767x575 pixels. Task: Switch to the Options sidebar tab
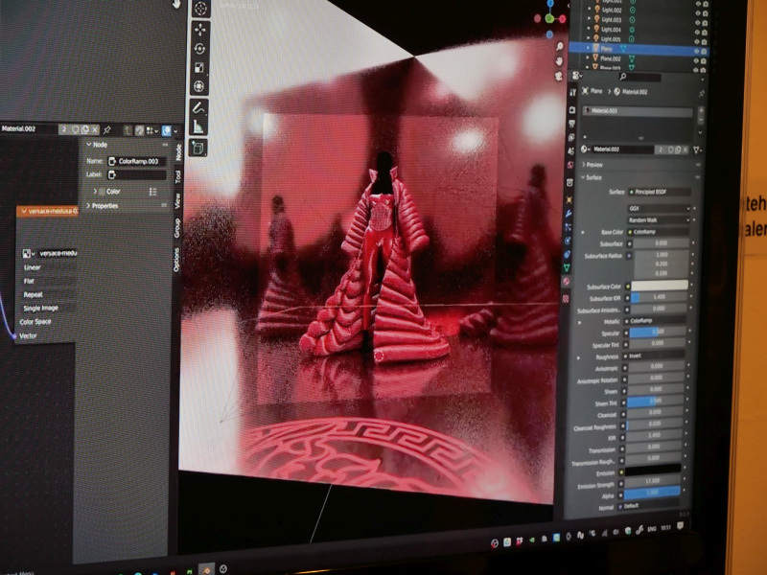pyautogui.click(x=176, y=260)
